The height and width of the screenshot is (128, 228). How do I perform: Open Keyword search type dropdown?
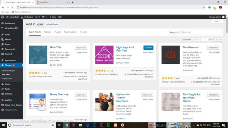(175, 32)
